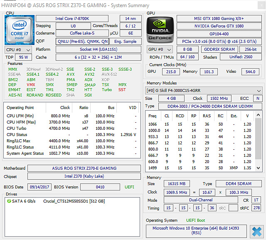The width and height of the screenshot is (266, 240).
Task: Click the red VMX feature flag
Action: click(x=31, y=85)
